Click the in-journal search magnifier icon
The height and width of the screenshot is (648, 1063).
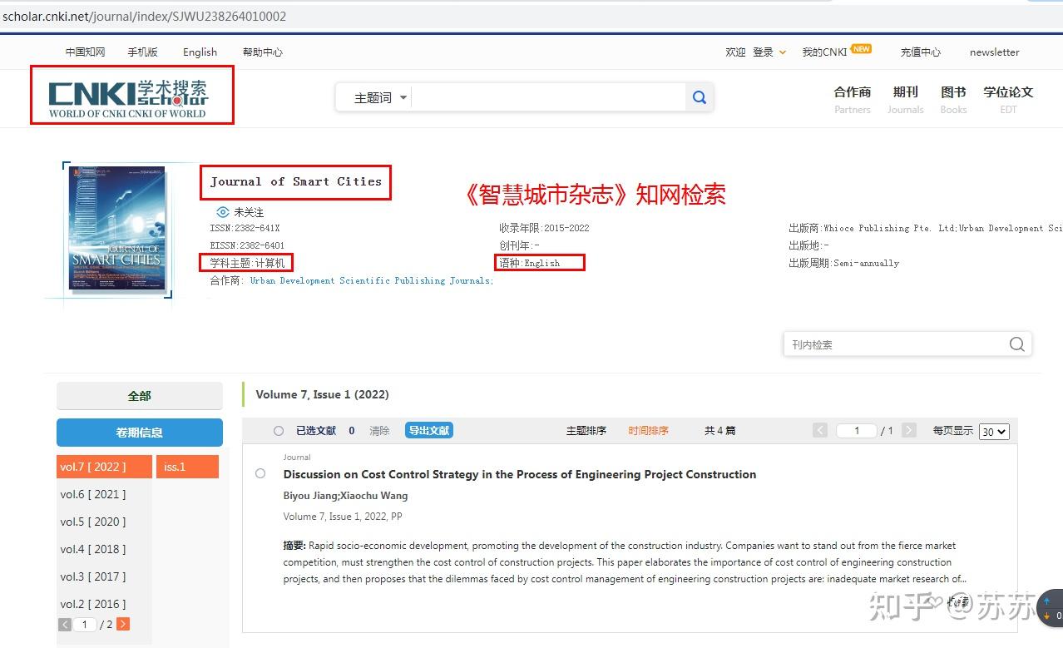click(x=1016, y=344)
